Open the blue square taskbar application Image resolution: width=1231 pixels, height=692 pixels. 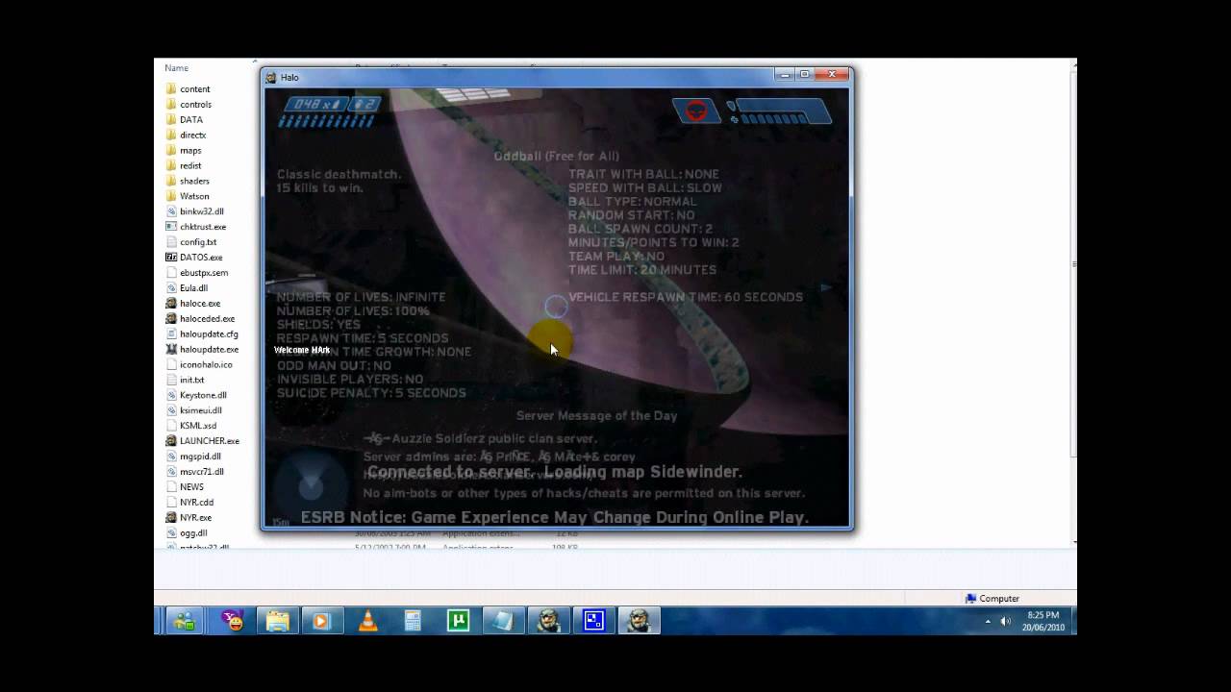[x=594, y=621]
